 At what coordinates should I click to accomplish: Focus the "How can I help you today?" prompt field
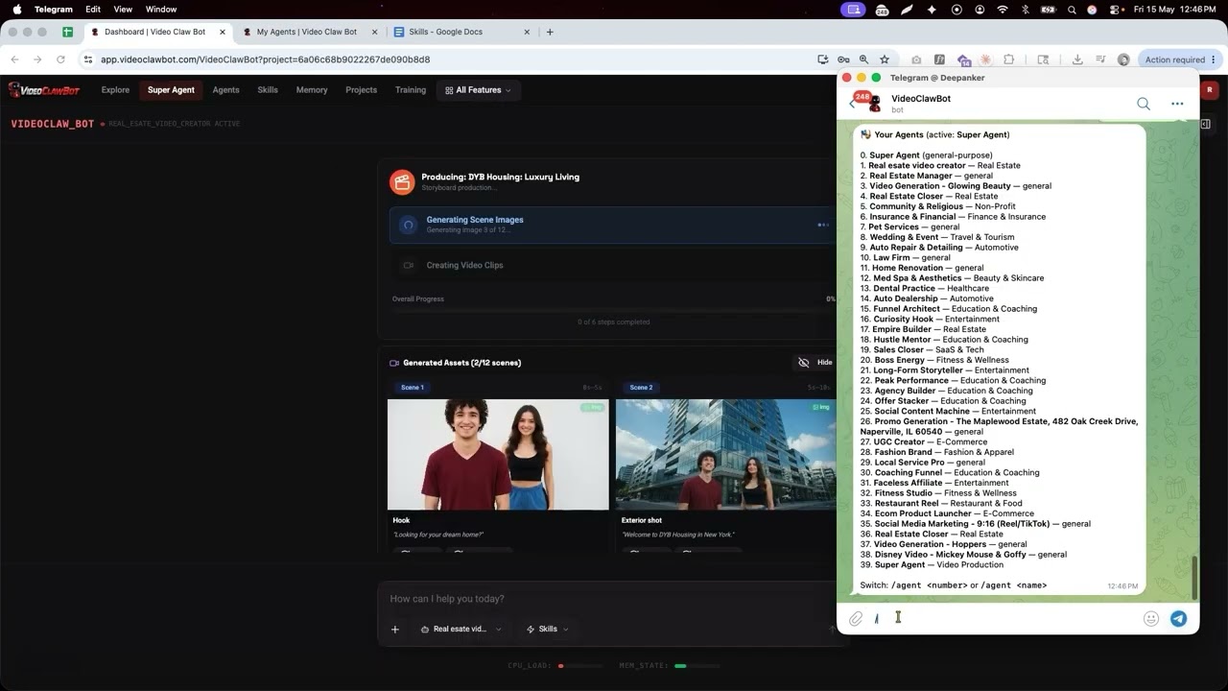tap(607, 599)
